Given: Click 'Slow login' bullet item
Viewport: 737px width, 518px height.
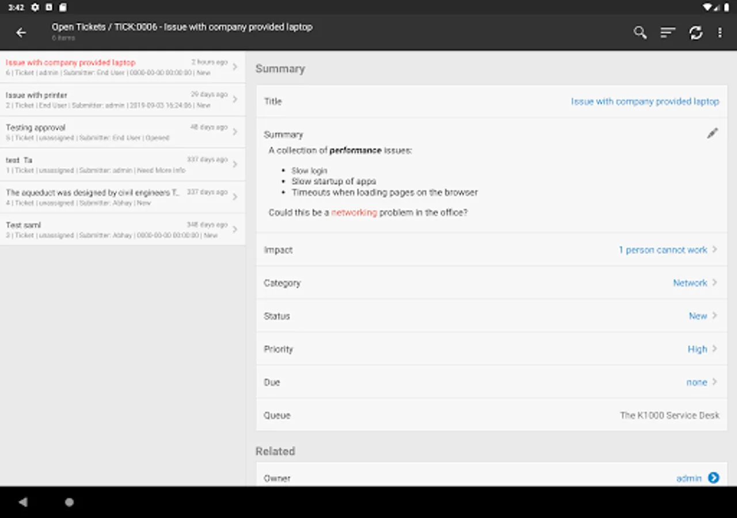Looking at the screenshot, I should (x=309, y=170).
